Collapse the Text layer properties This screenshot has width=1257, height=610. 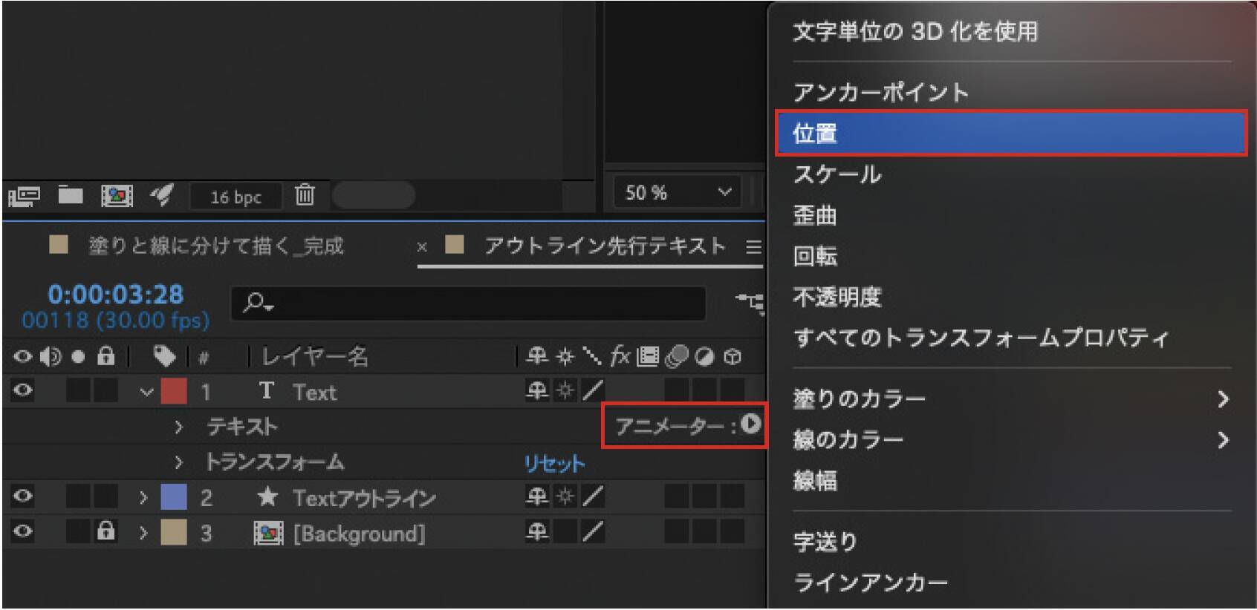tap(146, 391)
